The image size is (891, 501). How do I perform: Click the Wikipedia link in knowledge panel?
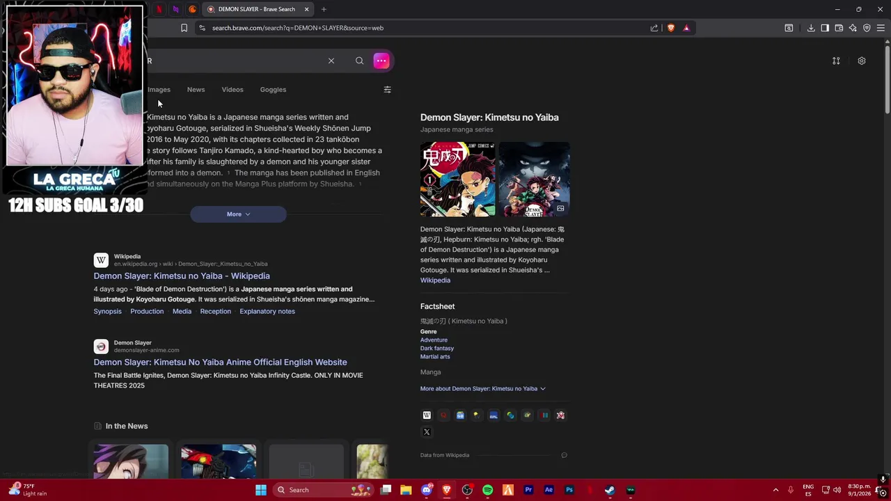click(435, 280)
